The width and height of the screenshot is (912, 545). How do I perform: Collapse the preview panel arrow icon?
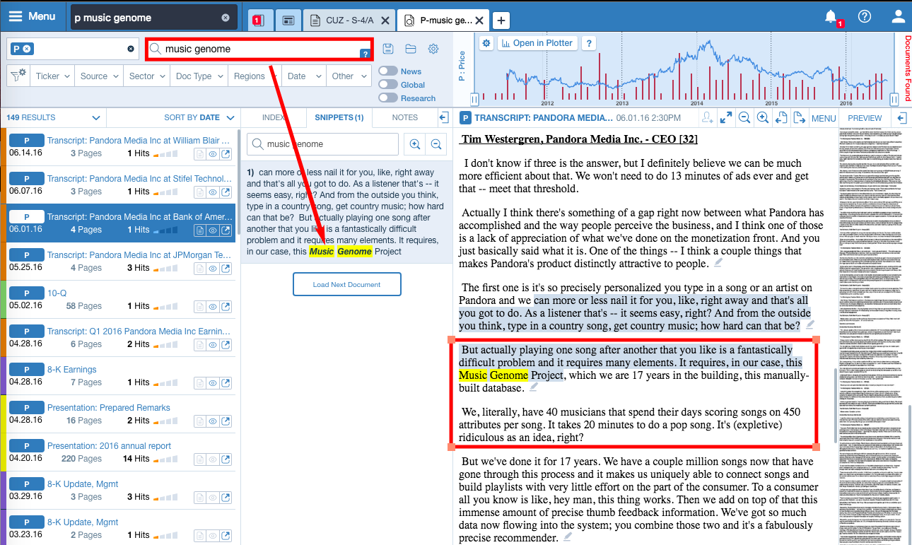tap(902, 118)
